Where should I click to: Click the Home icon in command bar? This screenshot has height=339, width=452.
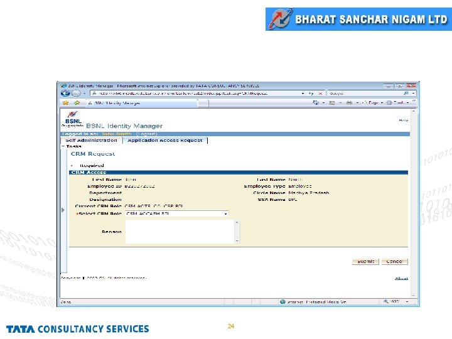(x=316, y=102)
